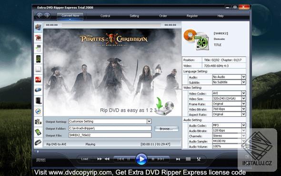Stop playback with the square button
The width and height of the screenshot is (281, 176).
153,159
